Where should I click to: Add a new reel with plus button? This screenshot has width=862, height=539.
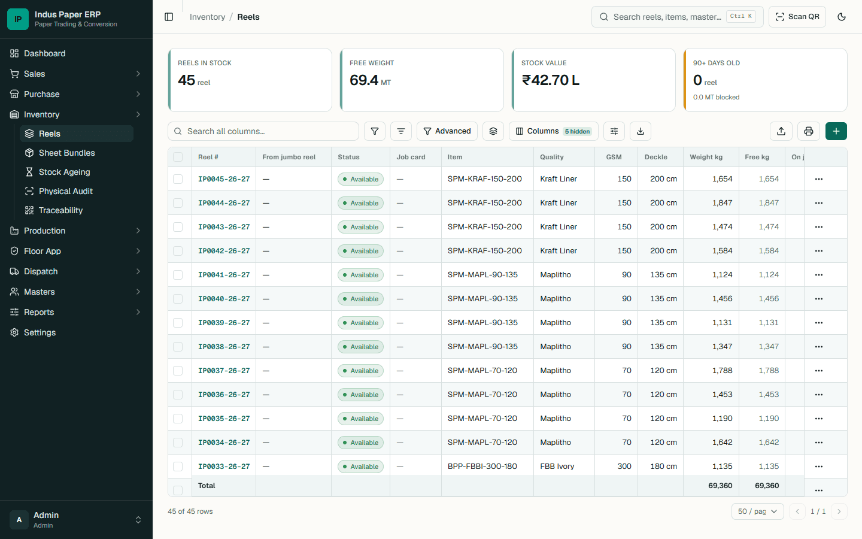[x=836, y=131]
